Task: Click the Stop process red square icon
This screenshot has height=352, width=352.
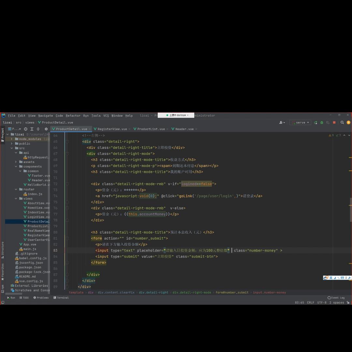Action: click(334, 123)
